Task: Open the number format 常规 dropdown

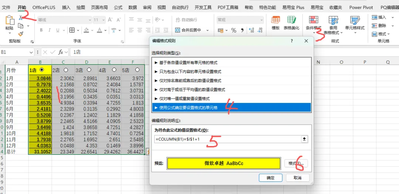Action: coord(262,20)
